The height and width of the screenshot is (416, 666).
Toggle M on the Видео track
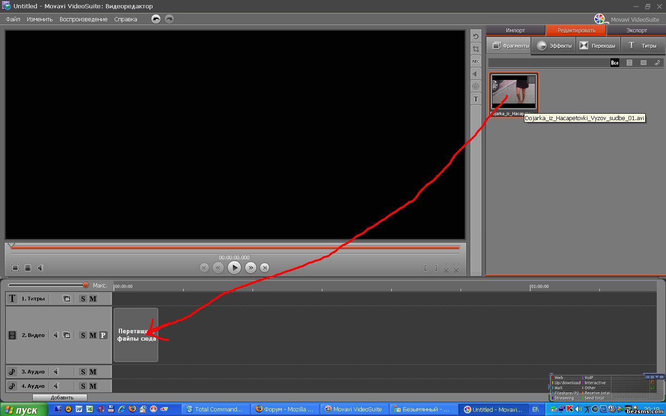tap(93, 335)
